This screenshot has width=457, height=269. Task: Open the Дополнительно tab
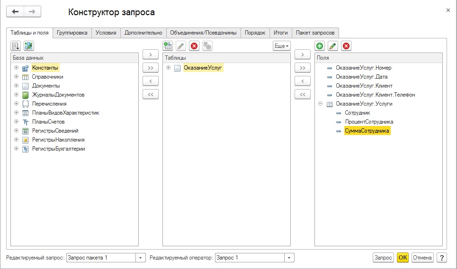(143, 33)
